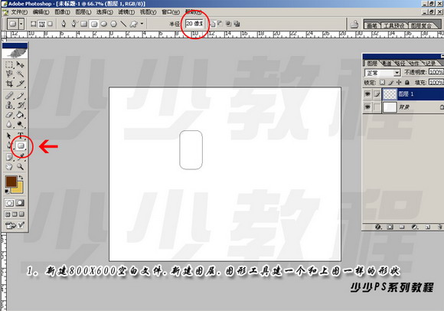Select the Slice tool

(20, 83)
